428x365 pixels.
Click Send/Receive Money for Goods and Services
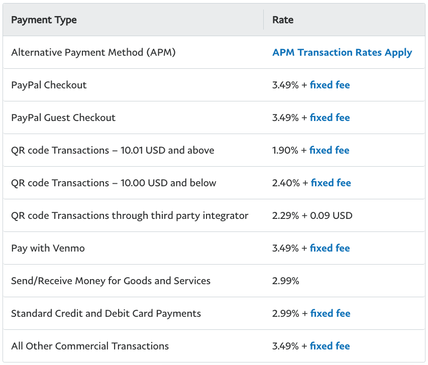coord(111,281)
